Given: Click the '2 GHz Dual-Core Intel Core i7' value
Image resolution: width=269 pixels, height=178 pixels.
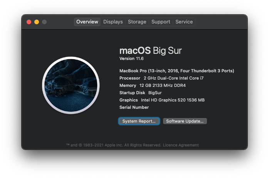Looking at the screenshot, I should coord(173,78).
